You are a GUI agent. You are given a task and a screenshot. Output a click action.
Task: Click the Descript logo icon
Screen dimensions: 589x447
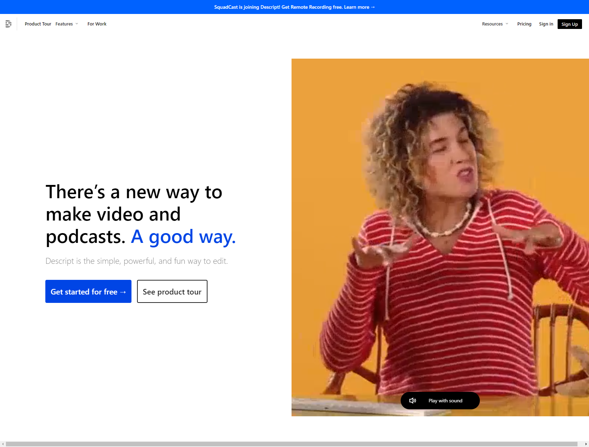pyautogui.click(x=8, y=24)
